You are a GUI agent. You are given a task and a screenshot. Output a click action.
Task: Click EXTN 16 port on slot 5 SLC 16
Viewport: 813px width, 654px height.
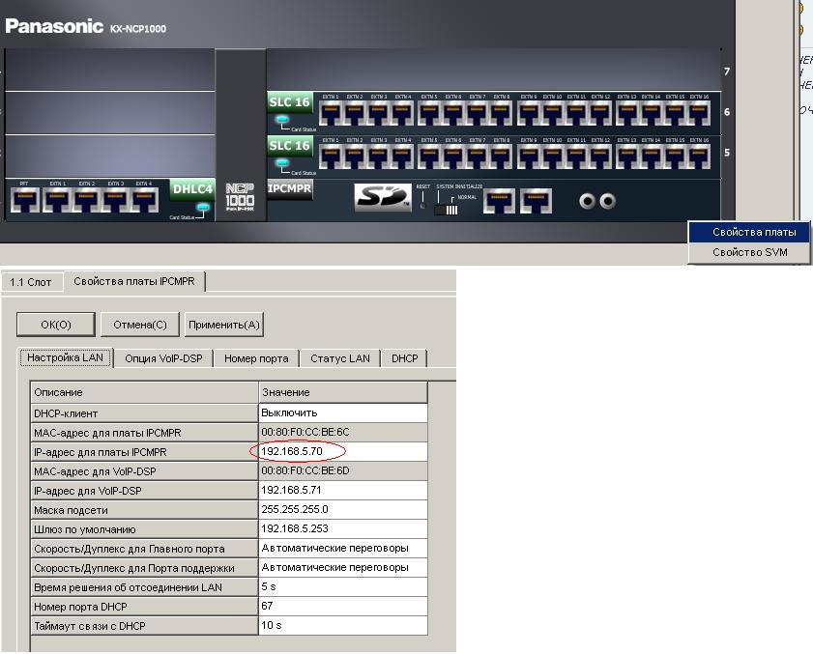point(699,156)
